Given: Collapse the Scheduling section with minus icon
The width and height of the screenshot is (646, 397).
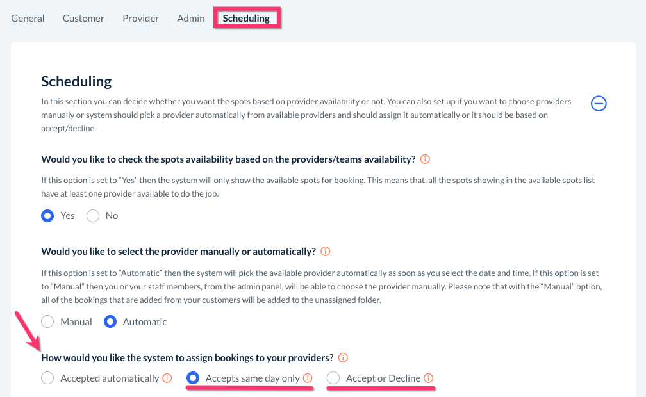Looking at the screenshot, I should tap(599, 103).
